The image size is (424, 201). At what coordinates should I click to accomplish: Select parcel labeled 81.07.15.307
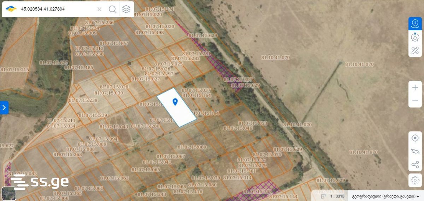pyautogui.click(x=238, y=80)
